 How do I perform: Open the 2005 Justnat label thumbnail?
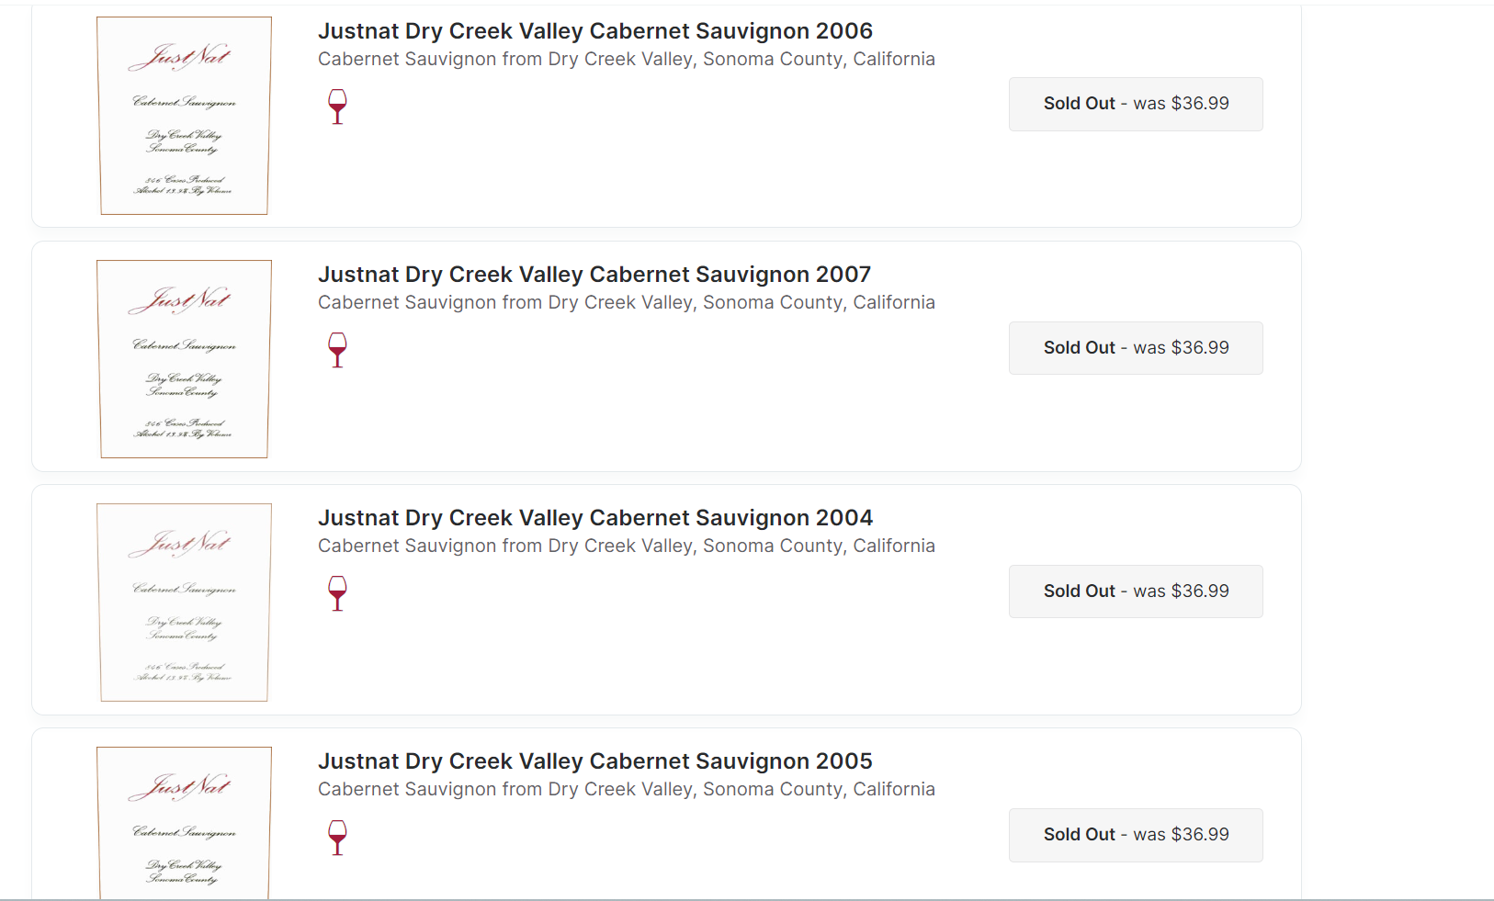(184, 823)
